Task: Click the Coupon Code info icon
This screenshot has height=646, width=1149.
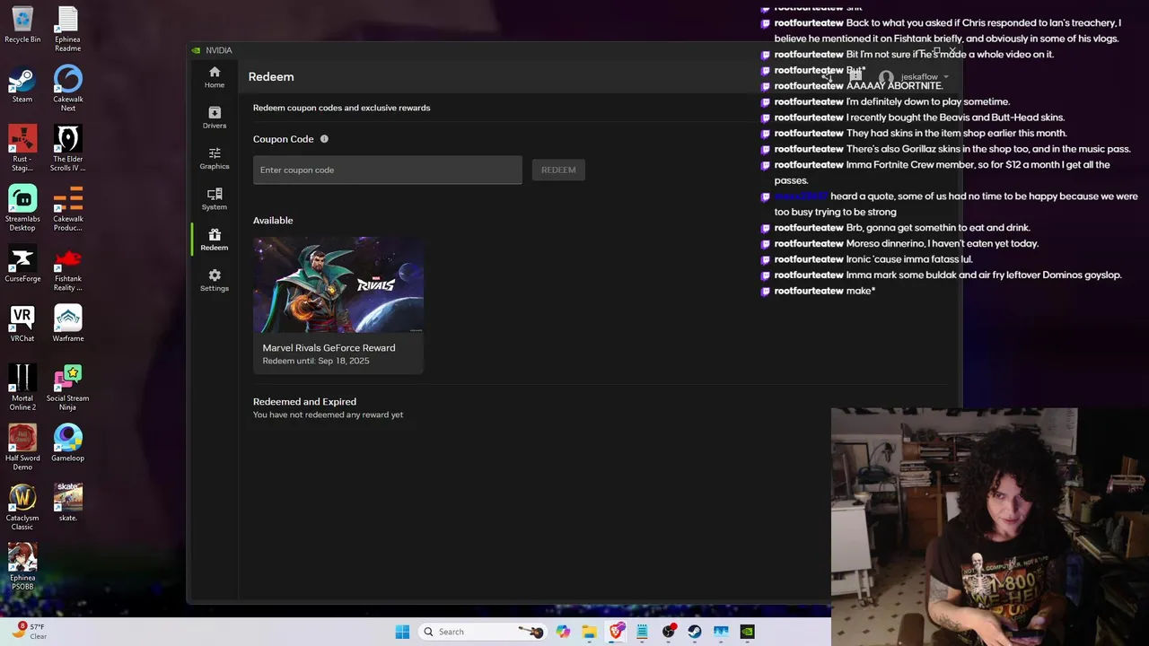Action: (324, 139)
